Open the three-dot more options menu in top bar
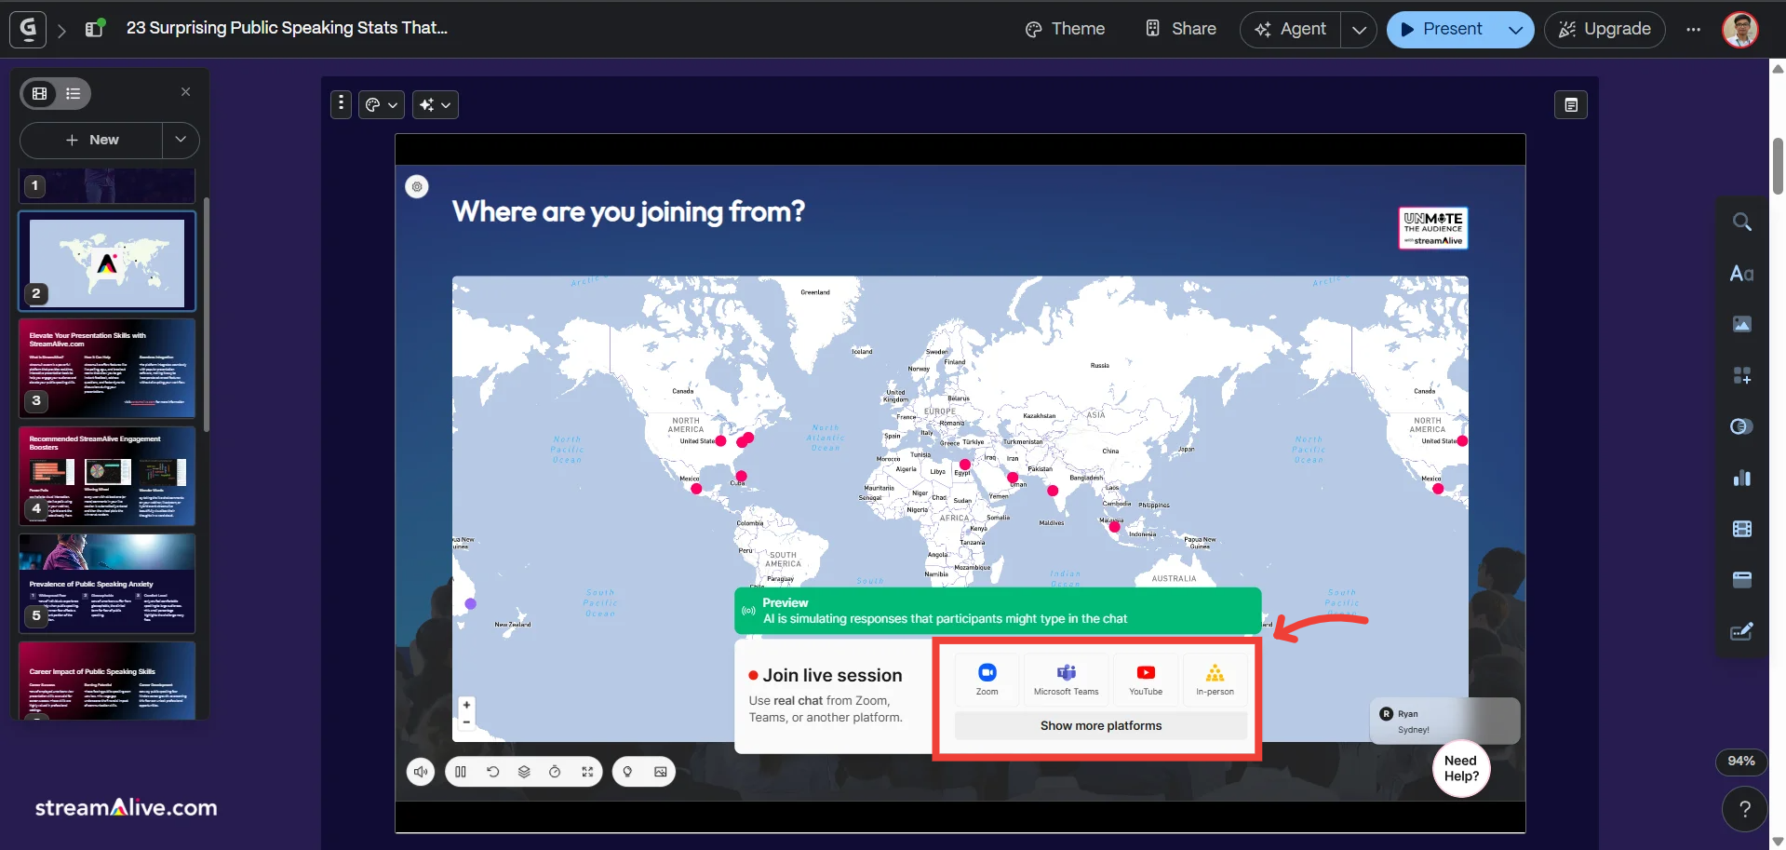The image size is (1786, 850). (x=1693, y=29)
